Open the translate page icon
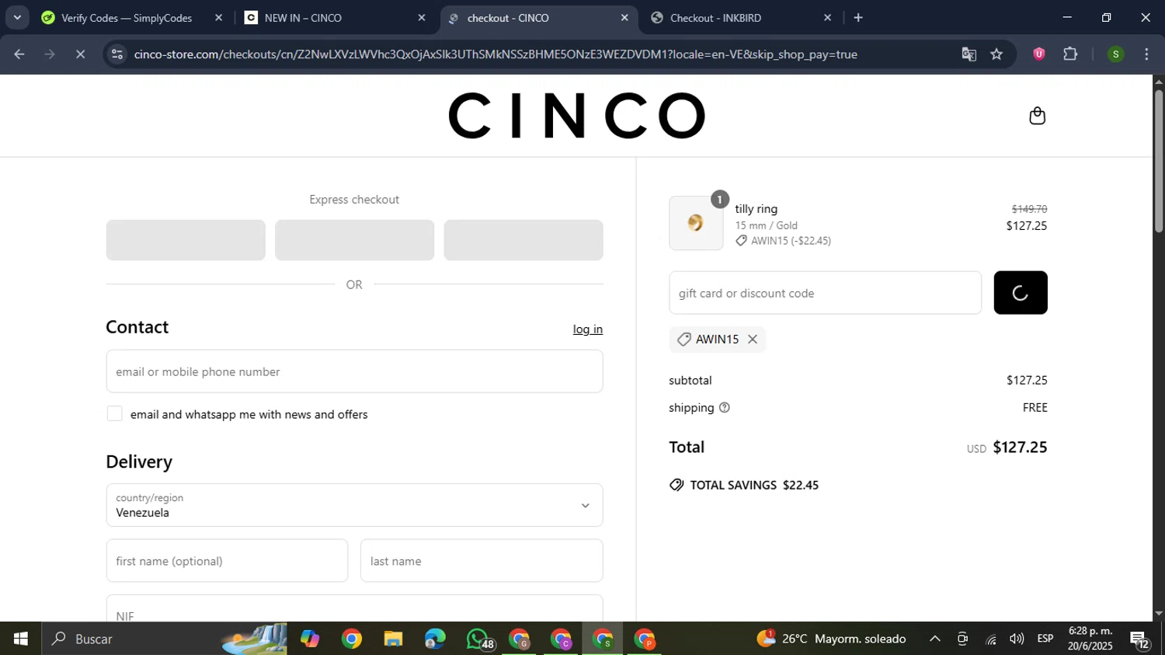The width and height of the screenshot is (1165, 655). tap(969, 54)
